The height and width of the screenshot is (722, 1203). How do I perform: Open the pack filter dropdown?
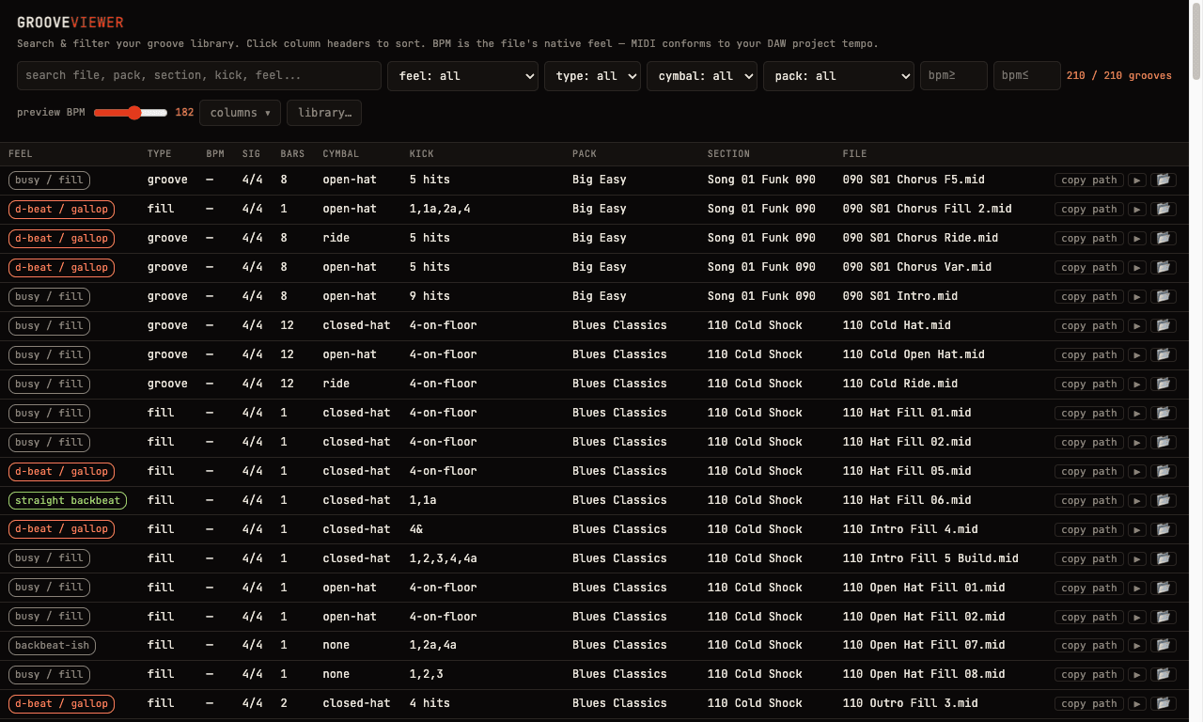(838, 76)
